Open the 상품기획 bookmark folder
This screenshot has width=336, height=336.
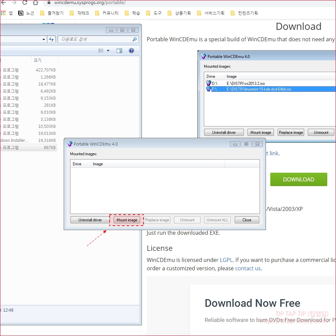(179, 13)
